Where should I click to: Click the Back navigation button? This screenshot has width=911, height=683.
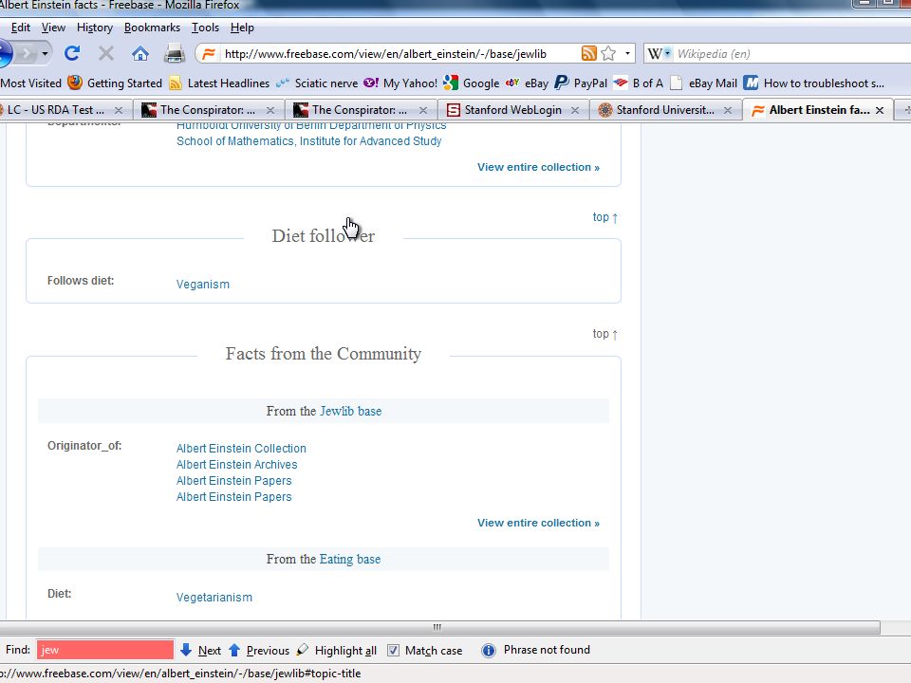point(5,54)
